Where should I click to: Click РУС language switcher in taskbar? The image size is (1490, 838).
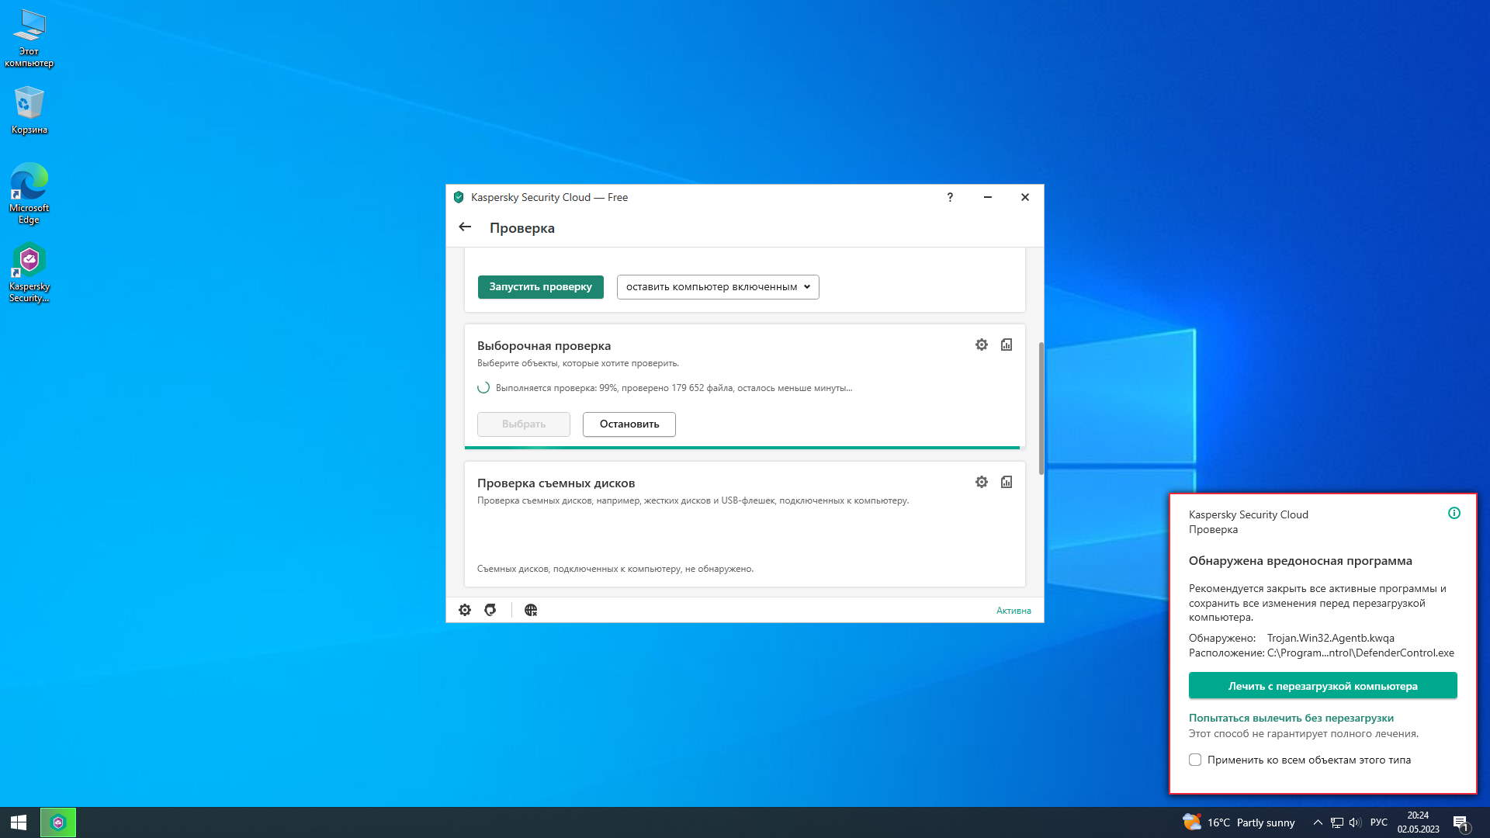1379,822
